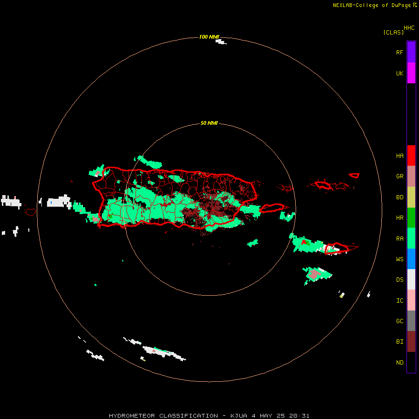Pick the dark green HR legend swatch
This screenshot has height=419, width=419.
(411, 218)
